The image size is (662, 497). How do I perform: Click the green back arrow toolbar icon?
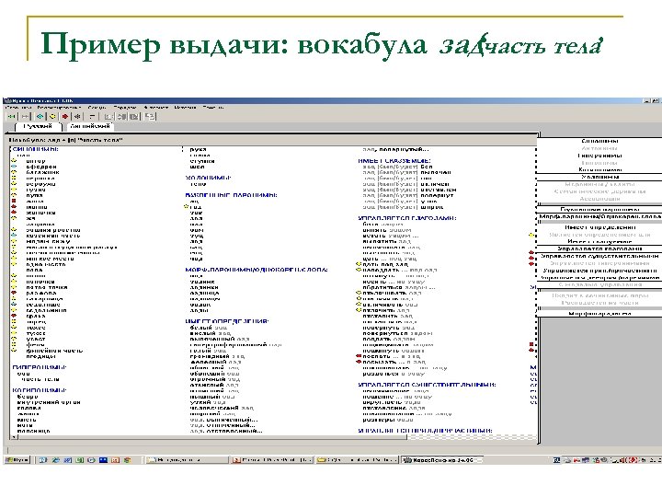12,116
